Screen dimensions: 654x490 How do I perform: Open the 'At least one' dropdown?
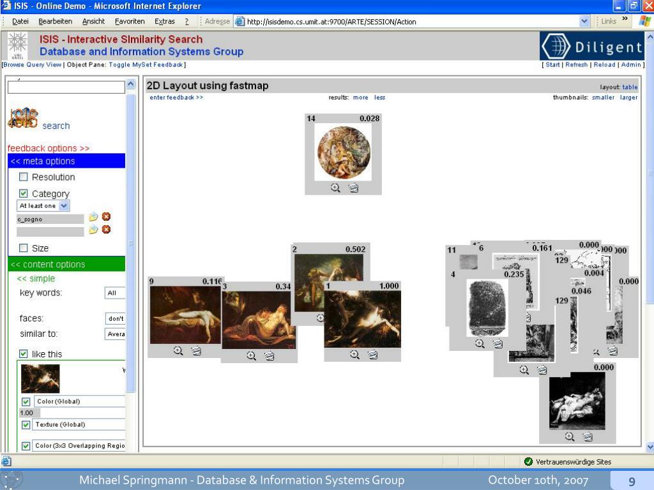click(x=64, y=206)
